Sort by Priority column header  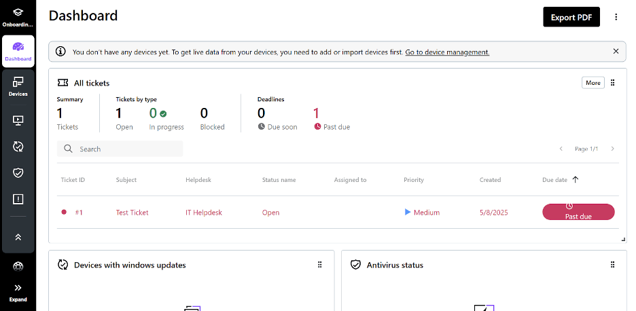(413, 180)
